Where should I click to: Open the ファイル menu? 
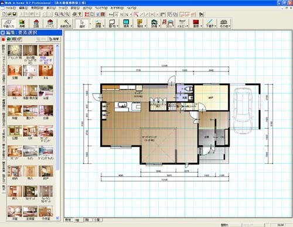(11, 8)
